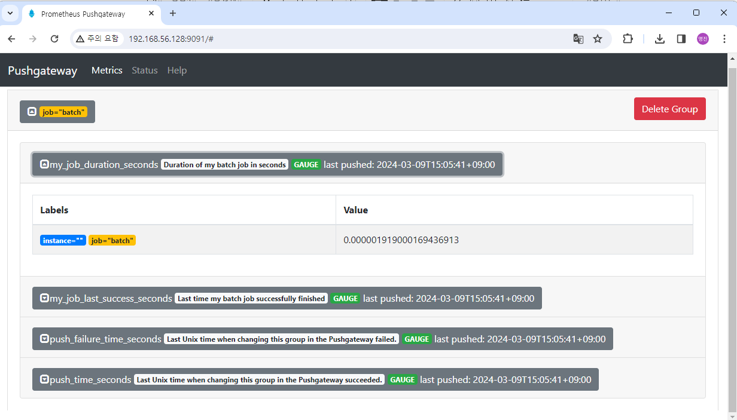Click the Pushgateway brand link
The image size is (737, 420).
42,70
